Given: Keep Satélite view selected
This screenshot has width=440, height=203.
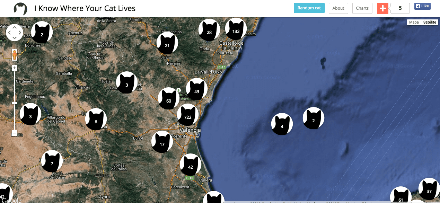Looking at the screenshot, I should tap(430, 22).
